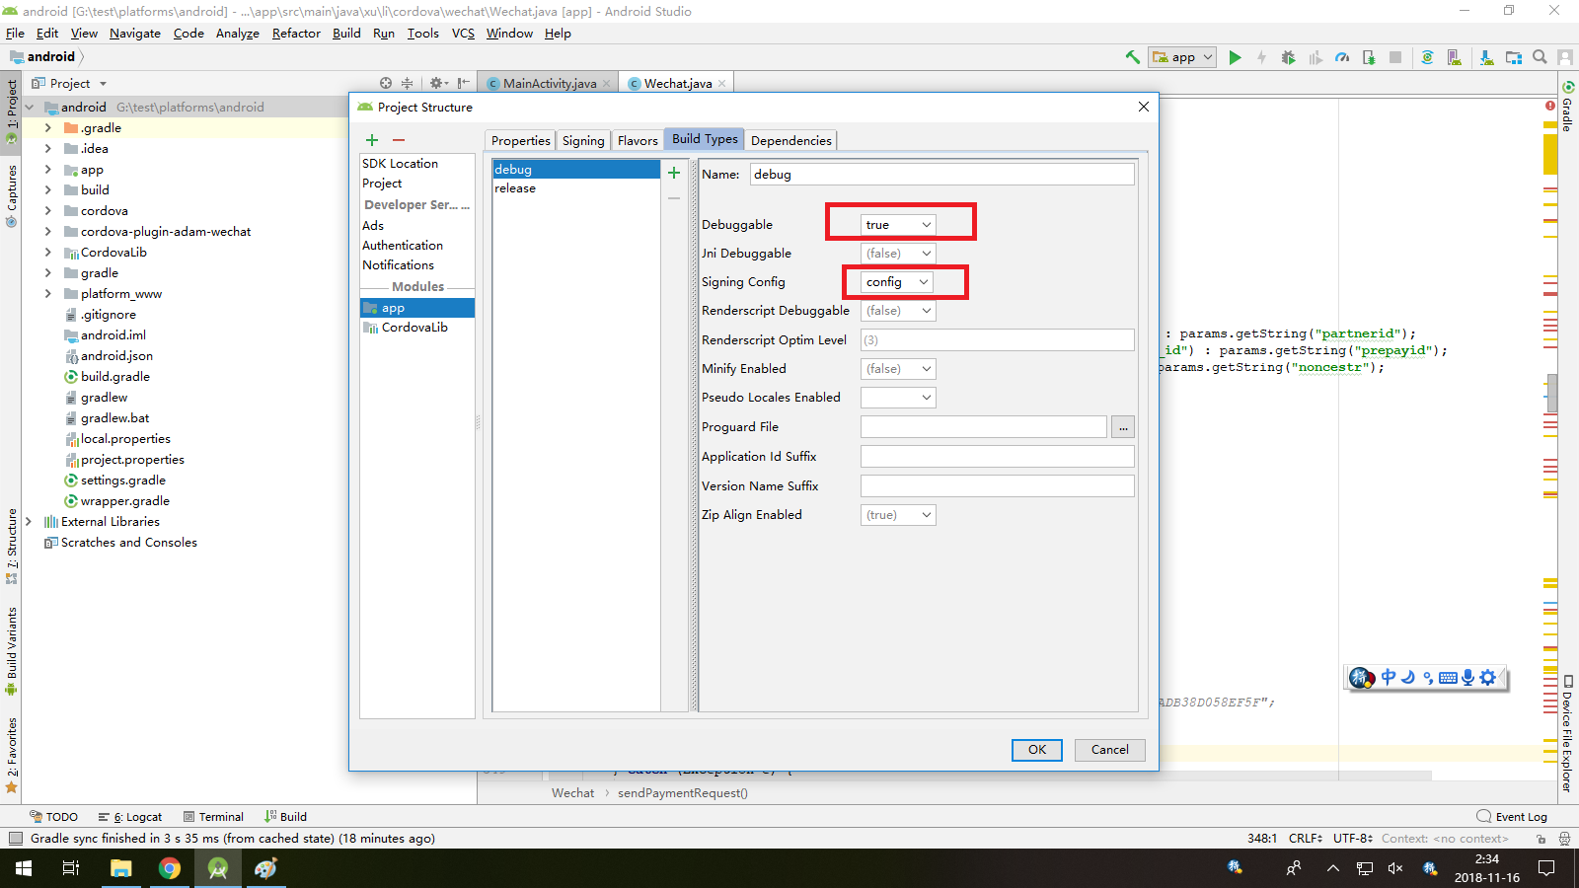Switch to the Flavors tab
The width and height of the screenshot is (1579, 888).
point(638,141)
